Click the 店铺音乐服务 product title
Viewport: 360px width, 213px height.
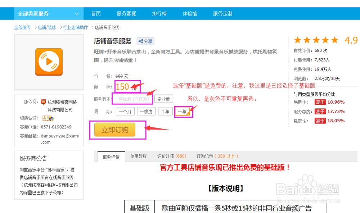[x=112, y=41]
